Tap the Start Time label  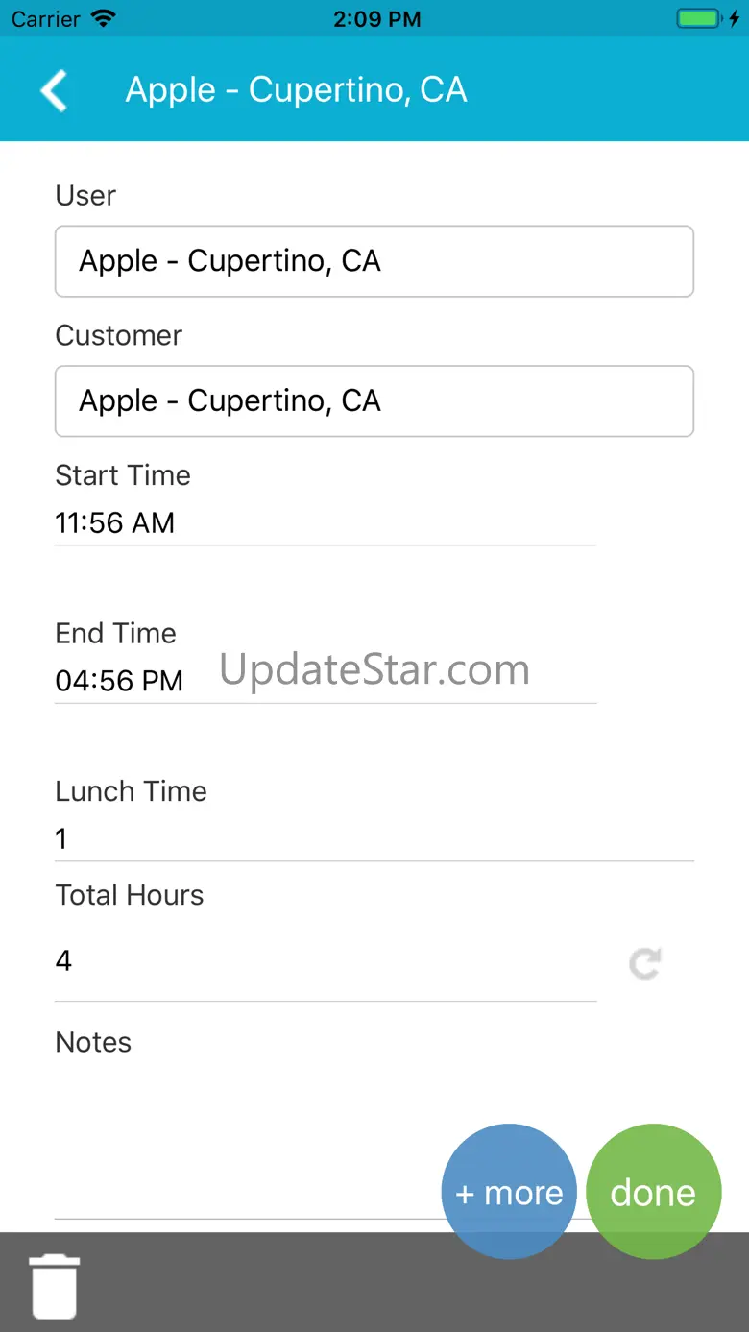(x=123, y=475)
